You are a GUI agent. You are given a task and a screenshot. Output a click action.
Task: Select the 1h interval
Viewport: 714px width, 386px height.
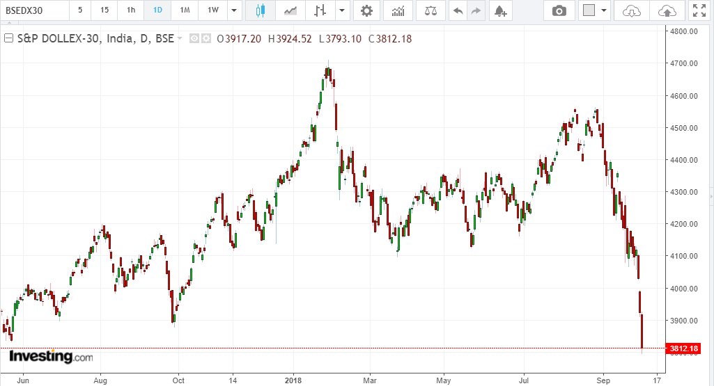pos(131,10)
